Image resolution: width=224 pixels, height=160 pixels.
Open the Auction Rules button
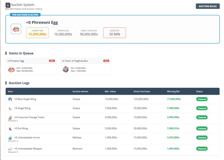tap(207, 6)
